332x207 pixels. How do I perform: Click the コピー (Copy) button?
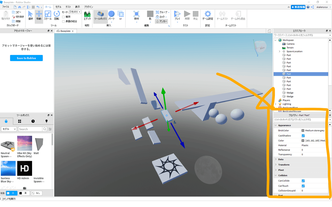(16, 12)
